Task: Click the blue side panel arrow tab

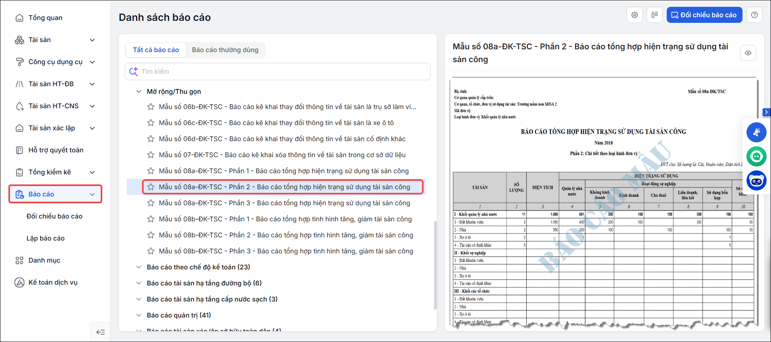Action: click(766, 112)
